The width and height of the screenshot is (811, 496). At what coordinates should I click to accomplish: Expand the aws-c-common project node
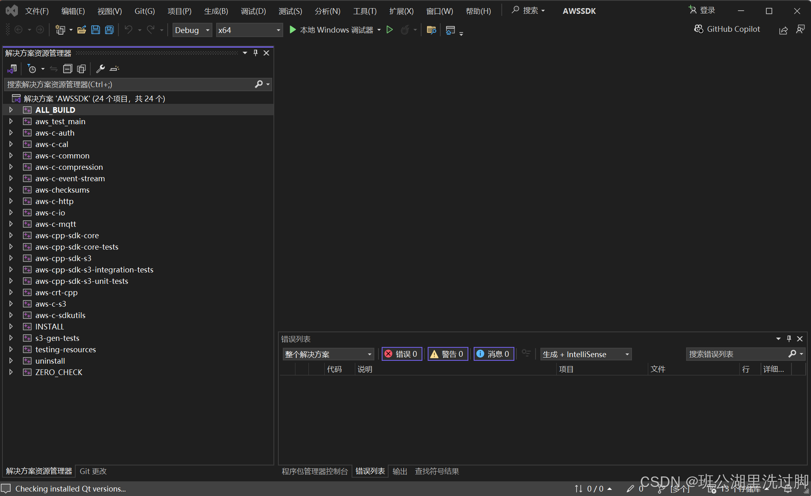(10, 156)
